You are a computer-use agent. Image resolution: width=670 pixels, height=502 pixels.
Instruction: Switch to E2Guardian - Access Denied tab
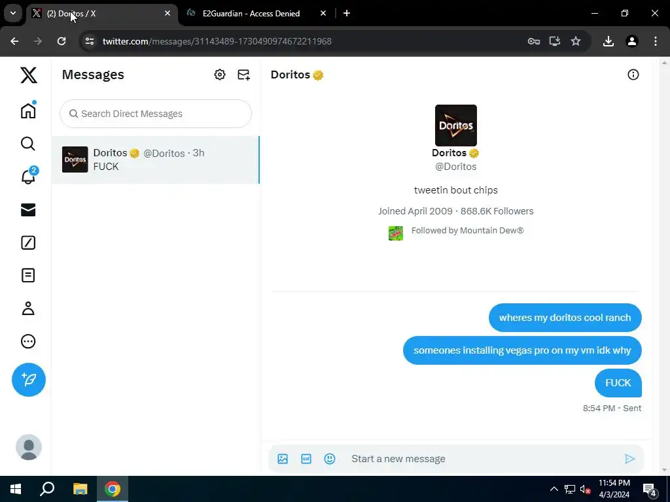(251, 14)
